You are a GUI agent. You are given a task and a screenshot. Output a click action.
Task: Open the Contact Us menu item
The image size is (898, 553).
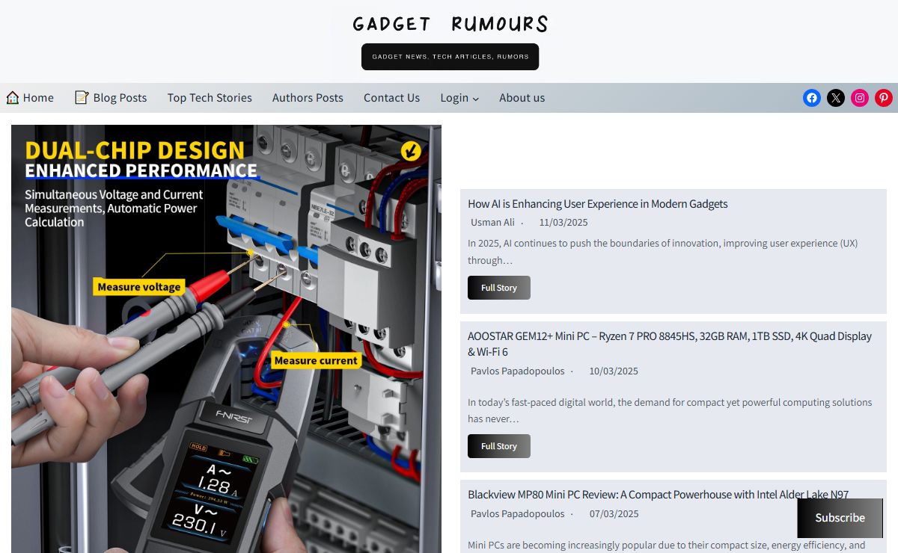[391, 98]
